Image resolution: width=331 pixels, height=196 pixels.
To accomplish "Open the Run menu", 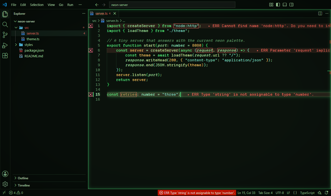I will [70, 5].
